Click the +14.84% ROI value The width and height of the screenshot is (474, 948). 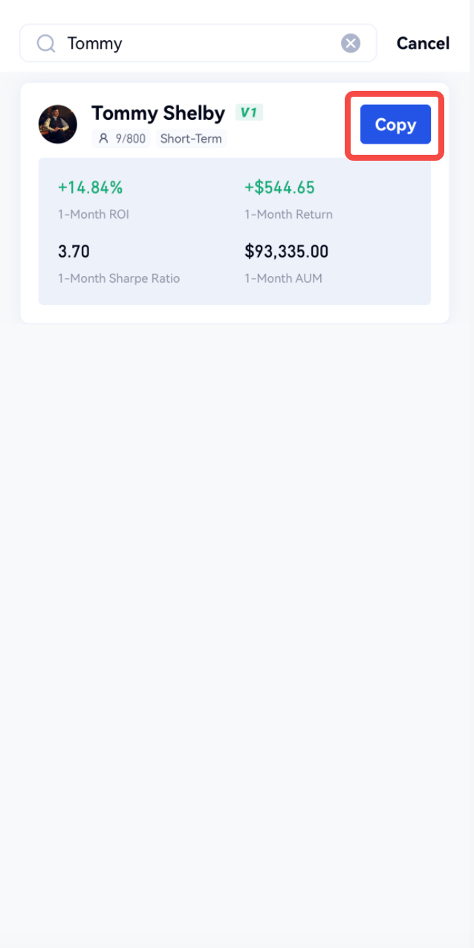[90, 188]
